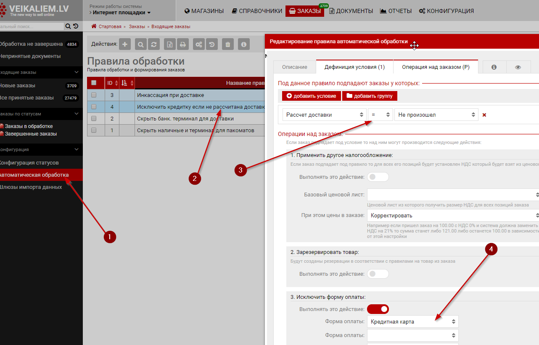Click the printer icon in actions
Viewport: 539px width, 345px height.
coord(182,44)
